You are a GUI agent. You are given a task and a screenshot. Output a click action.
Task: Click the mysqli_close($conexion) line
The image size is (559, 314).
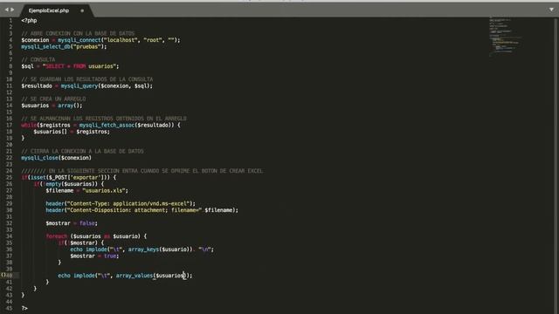tap(56, 158)
